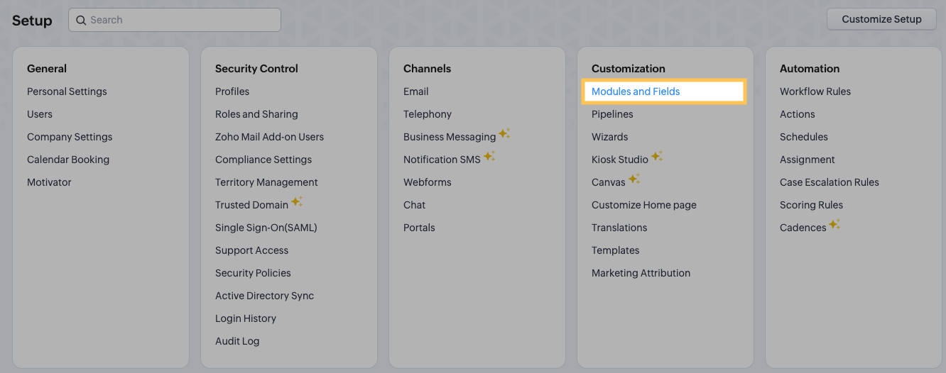Click sparkle icon next to Canvas
This screenshot has height=373, width=946.
634,179
